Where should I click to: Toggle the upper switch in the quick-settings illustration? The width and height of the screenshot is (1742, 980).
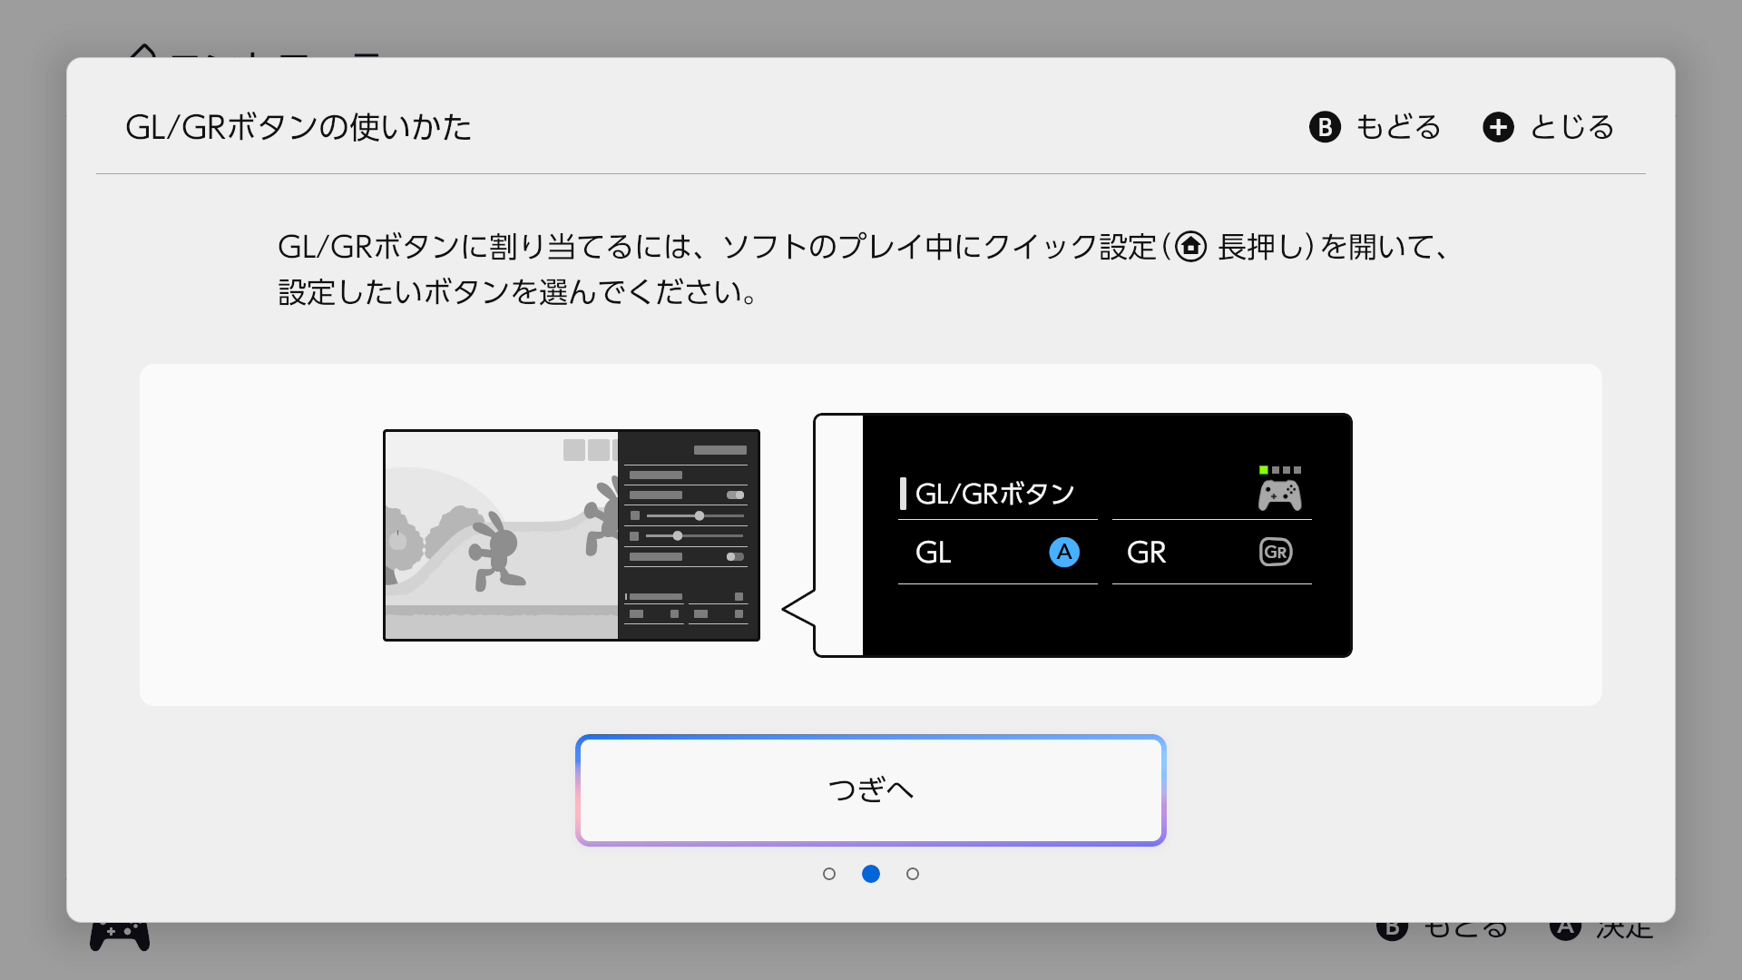point(735,495)
